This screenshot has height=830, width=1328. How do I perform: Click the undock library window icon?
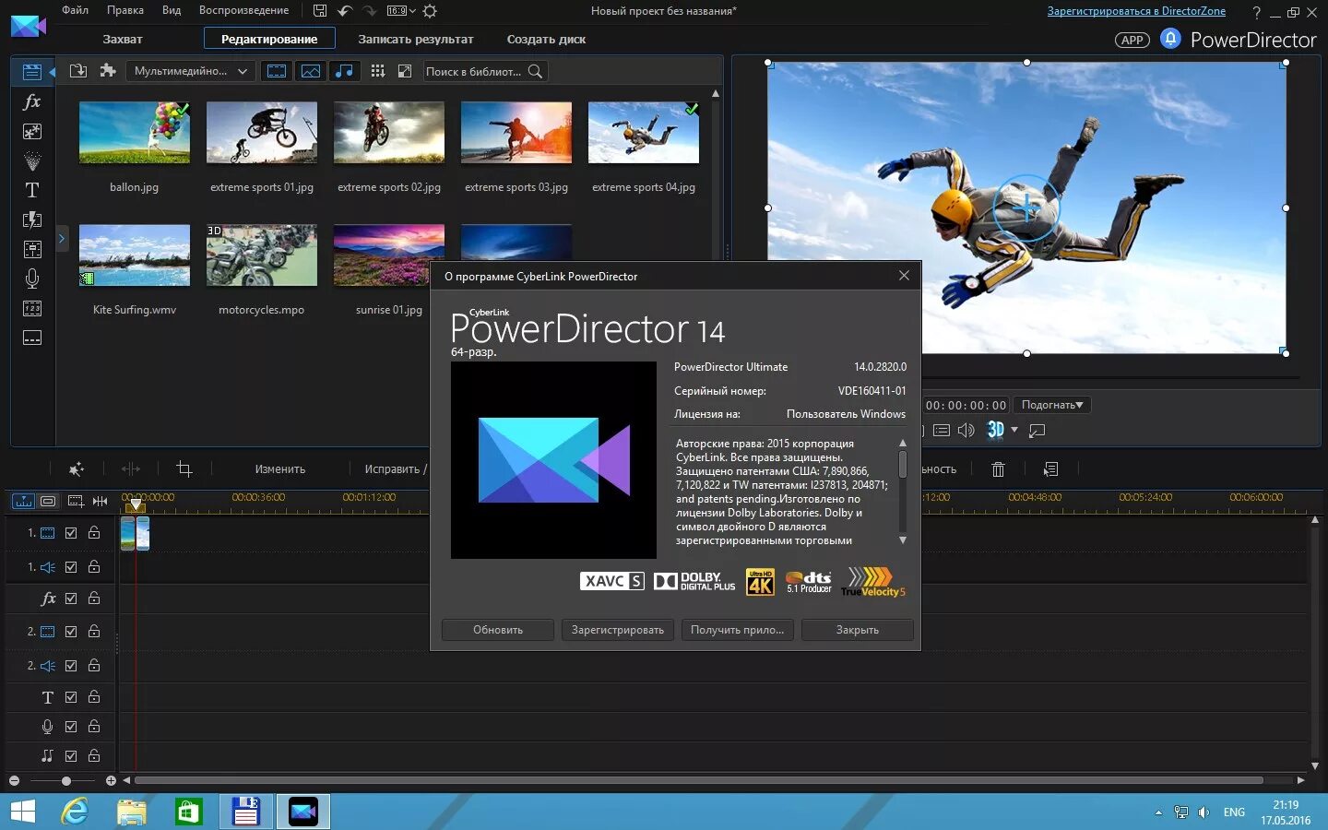point(404,71)
